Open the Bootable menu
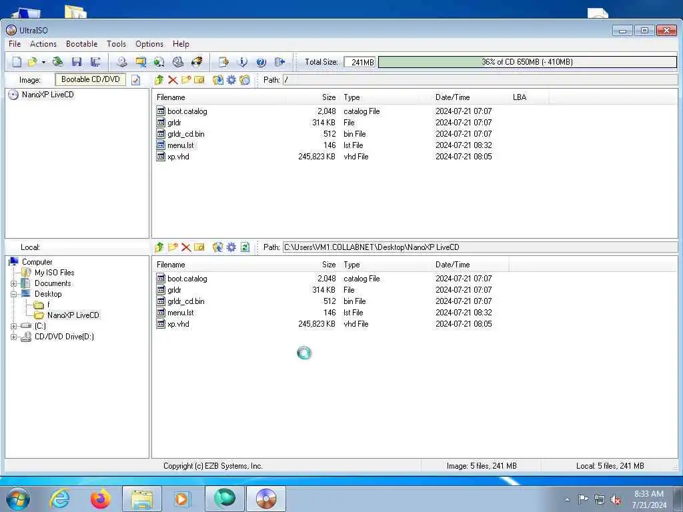The image size is (683, 512). [x=81, y=44]
